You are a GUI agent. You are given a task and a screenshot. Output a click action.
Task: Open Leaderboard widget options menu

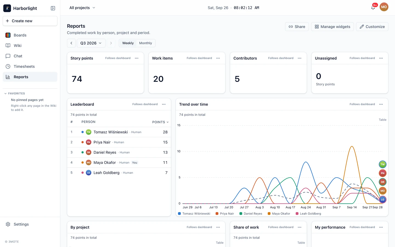coord(164,104)
